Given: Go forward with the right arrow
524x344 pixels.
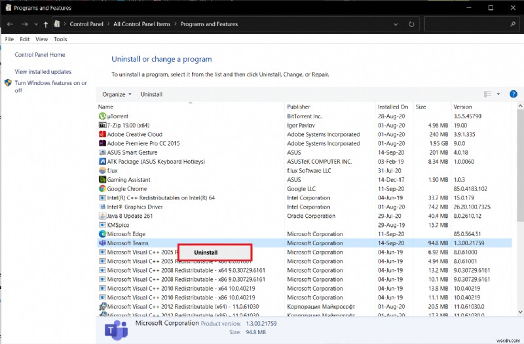Looking at the screenshot, I should [x=24, y=24].
